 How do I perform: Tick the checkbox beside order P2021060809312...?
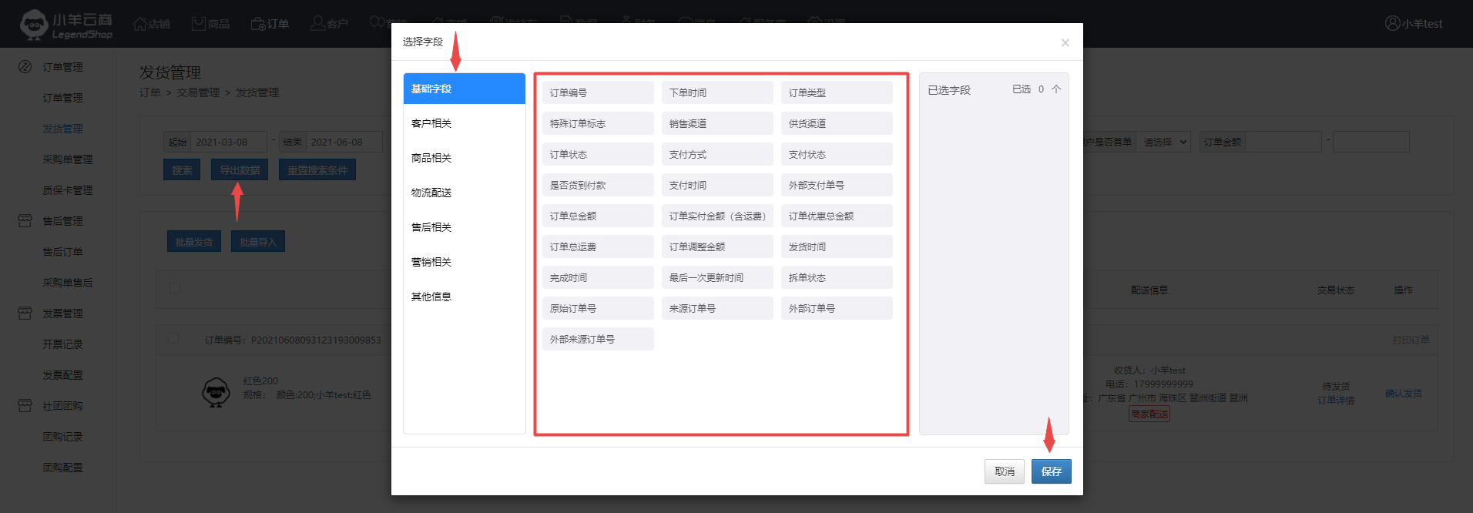173,339
